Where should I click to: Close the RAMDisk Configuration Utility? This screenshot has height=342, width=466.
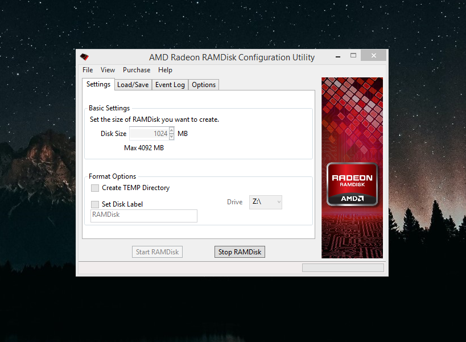click(374, 56)
